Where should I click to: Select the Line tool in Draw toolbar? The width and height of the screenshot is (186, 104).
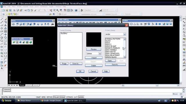pos(2,19)
